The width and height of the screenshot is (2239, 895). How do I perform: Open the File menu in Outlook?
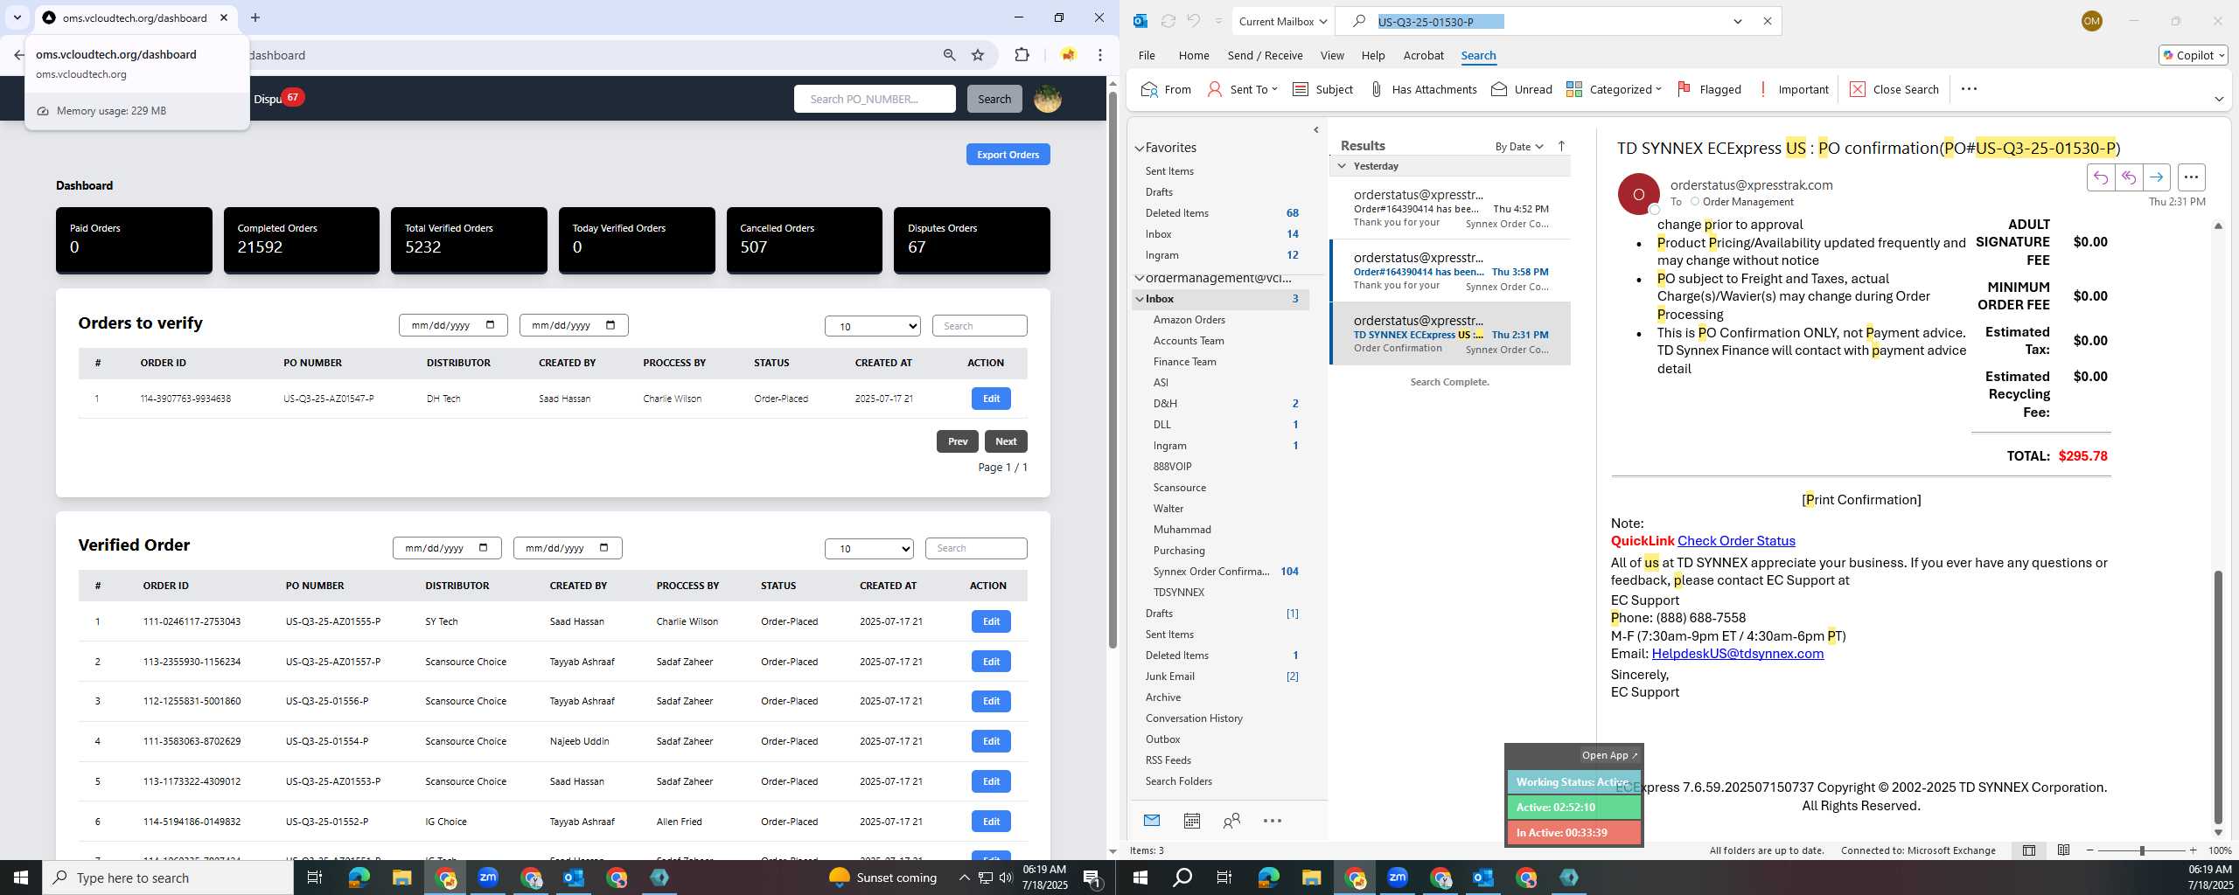1147,55
